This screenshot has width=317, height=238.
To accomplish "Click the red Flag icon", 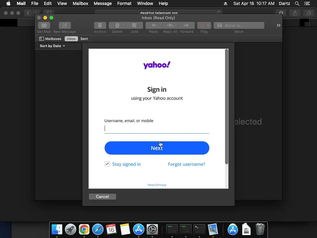I will coord(201,25).
